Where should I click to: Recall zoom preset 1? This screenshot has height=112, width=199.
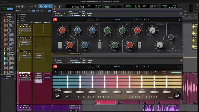click(x=16, y=11)
